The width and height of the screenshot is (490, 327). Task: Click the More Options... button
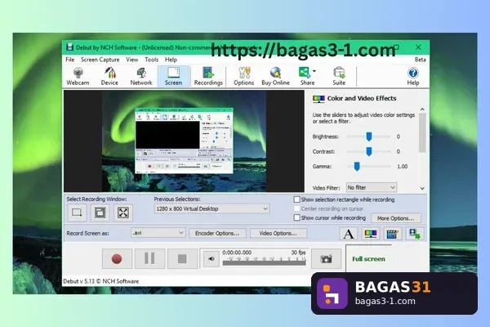click(x=395, y=218)
